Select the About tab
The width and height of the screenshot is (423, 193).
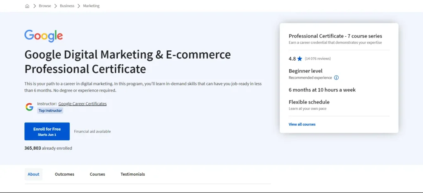point(33,174)
